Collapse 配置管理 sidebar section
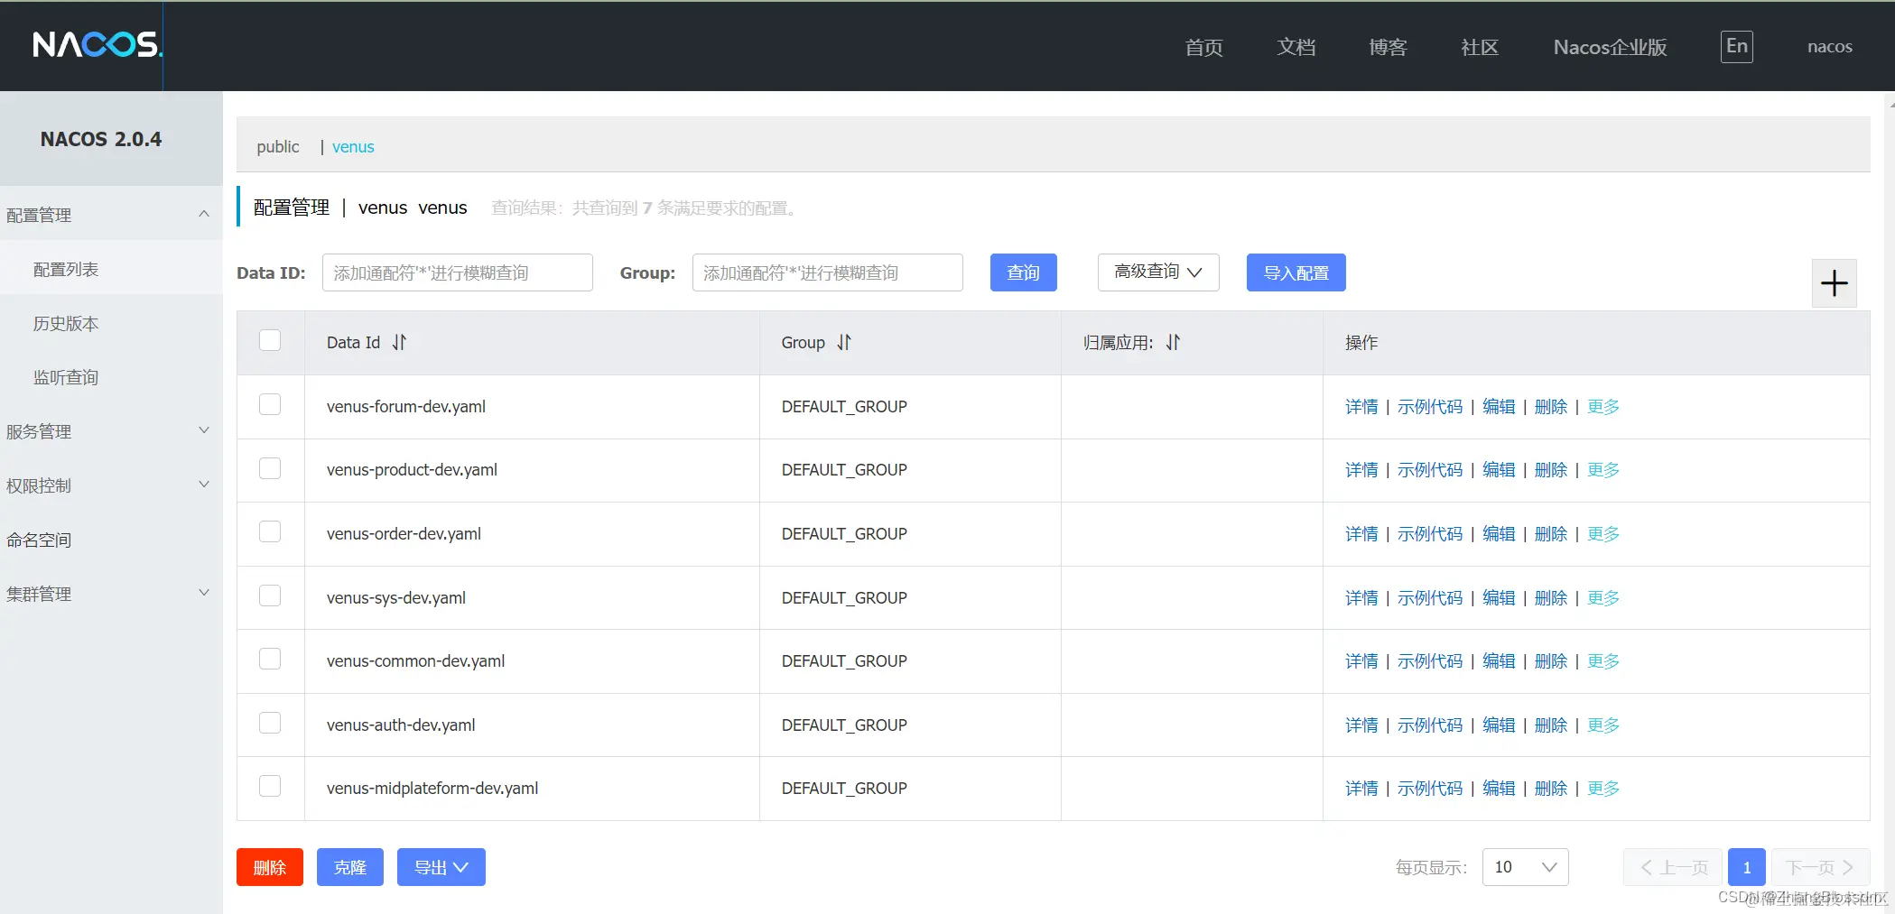The height and width of the screenshot is (914, 1895). click(111, 215)
